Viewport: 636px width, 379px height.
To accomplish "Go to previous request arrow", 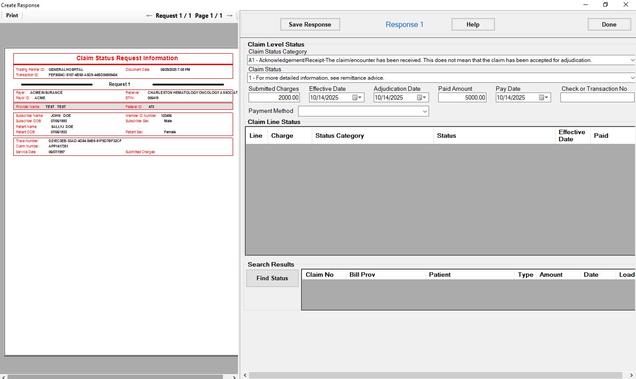I will pos(149,15).
